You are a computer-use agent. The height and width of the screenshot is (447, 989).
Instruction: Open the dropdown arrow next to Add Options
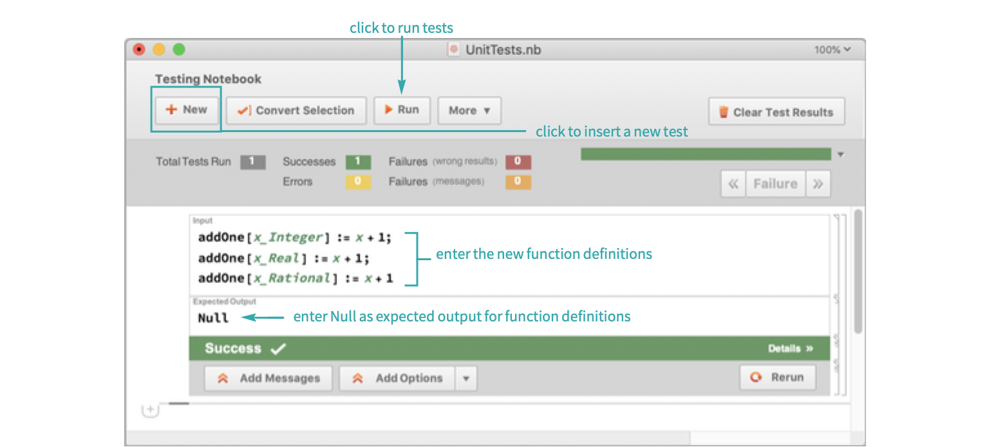tap(466, 379)
